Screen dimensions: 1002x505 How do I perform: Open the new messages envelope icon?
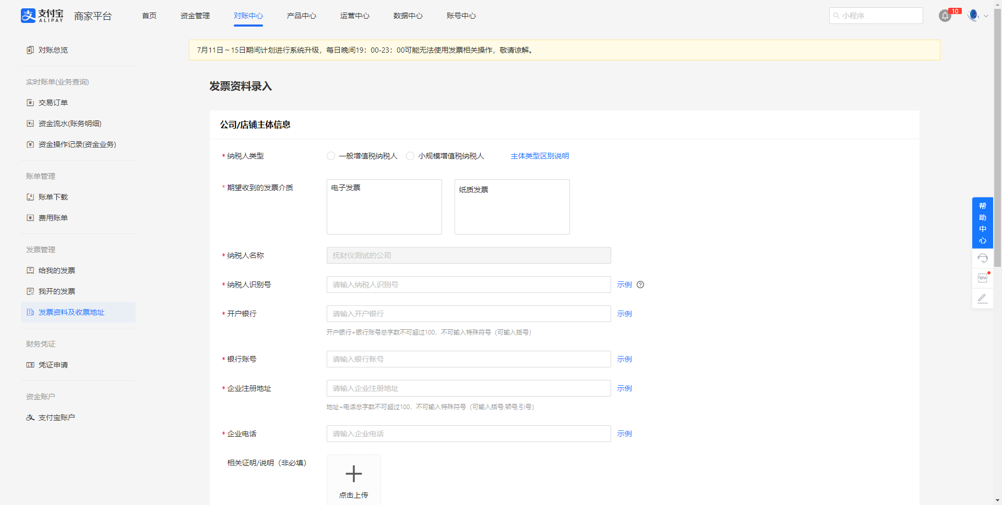point(982,278)
